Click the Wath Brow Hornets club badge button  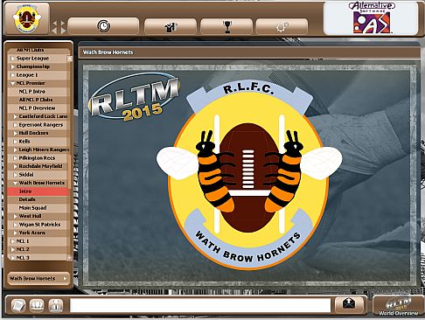click(27, 18)
